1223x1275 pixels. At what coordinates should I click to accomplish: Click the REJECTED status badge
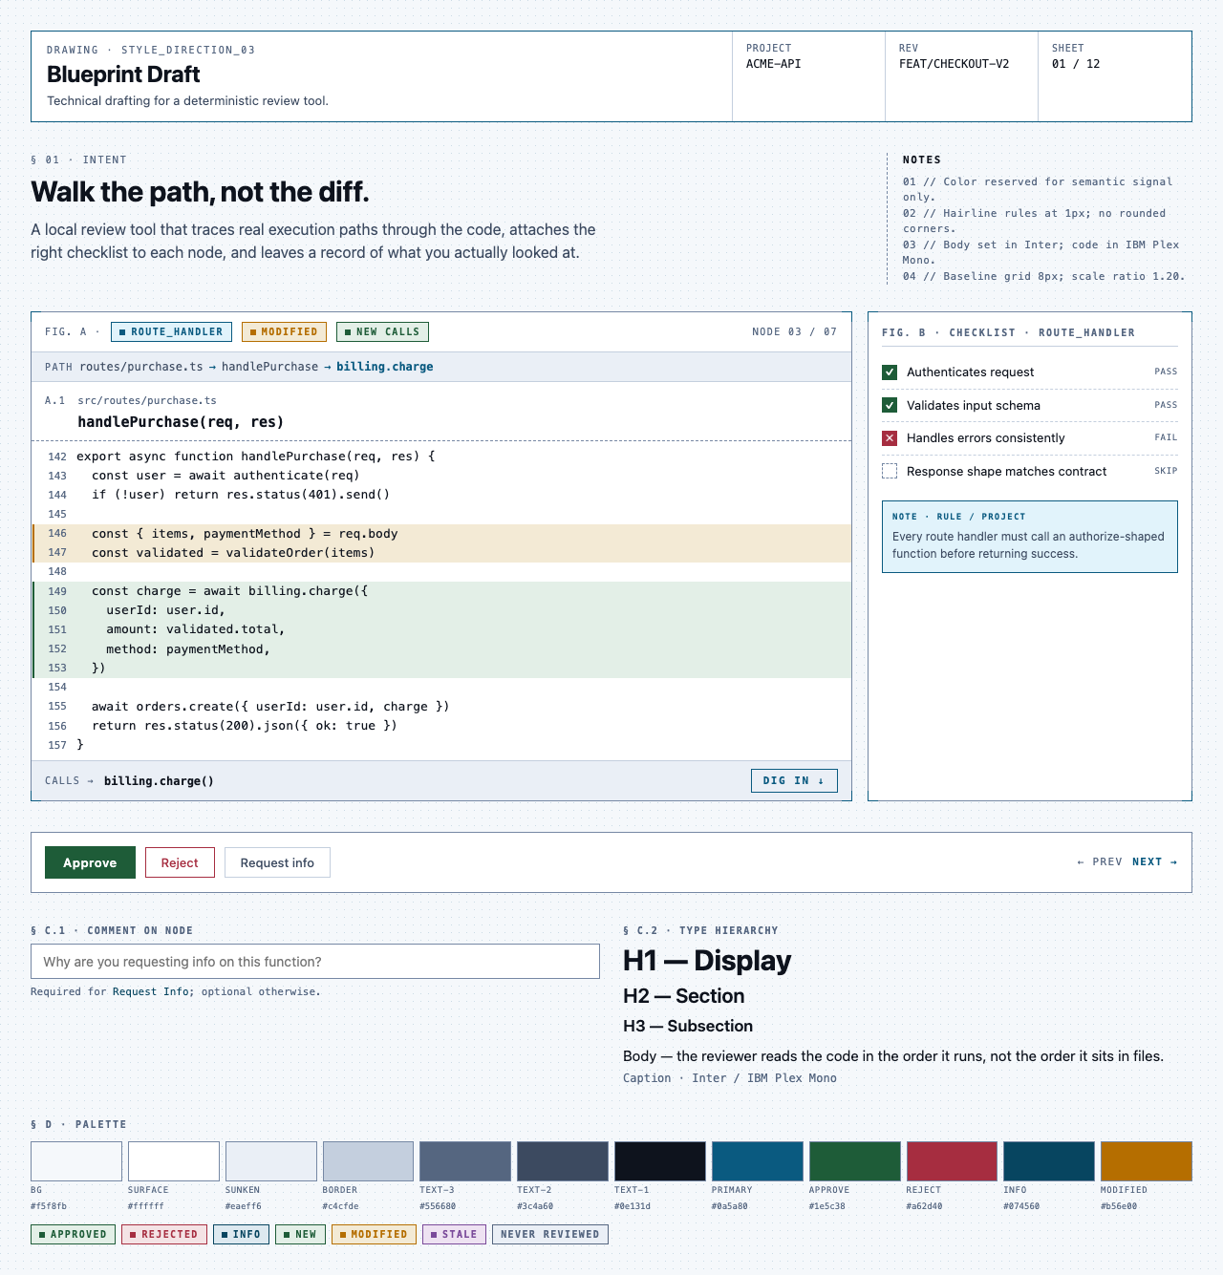pyautogui.click(x=163, y=1234)
